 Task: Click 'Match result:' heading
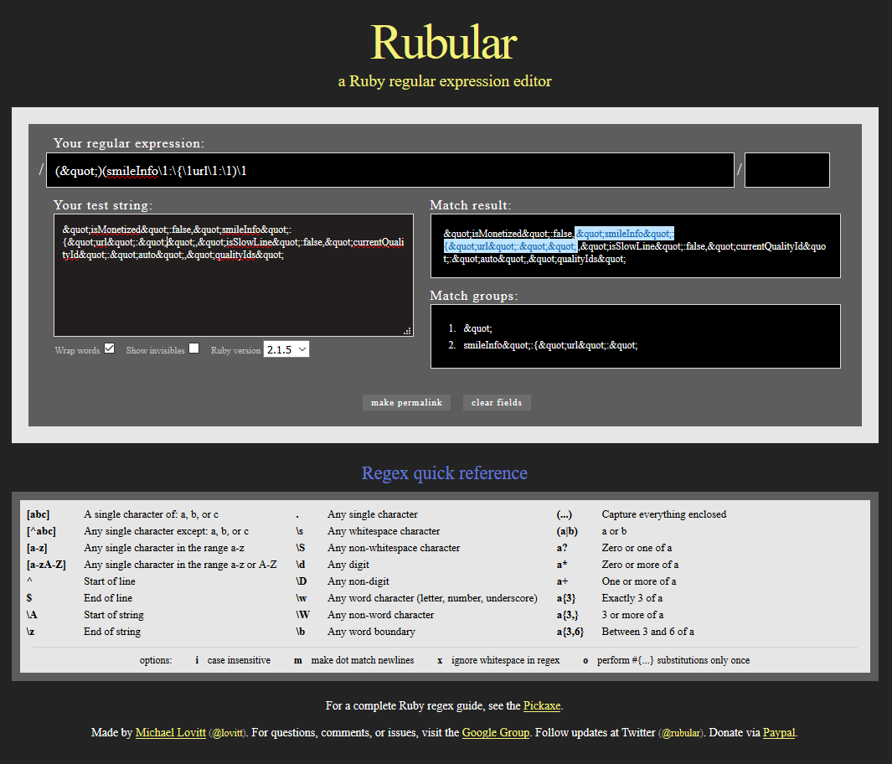click(471, 204)
